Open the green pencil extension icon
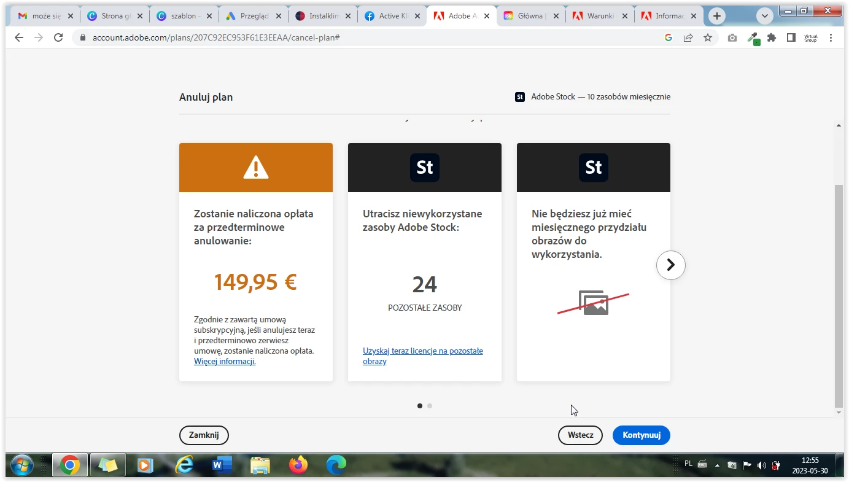This screenshot has width=849, height=482. pos(753,37)
